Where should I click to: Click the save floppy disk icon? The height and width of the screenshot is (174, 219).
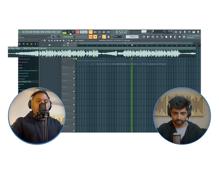click(193, 32)
